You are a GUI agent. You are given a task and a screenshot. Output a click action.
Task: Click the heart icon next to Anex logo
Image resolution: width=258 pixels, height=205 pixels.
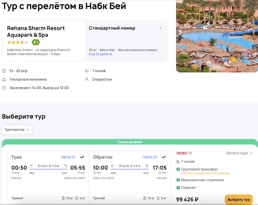pos(190,153)
